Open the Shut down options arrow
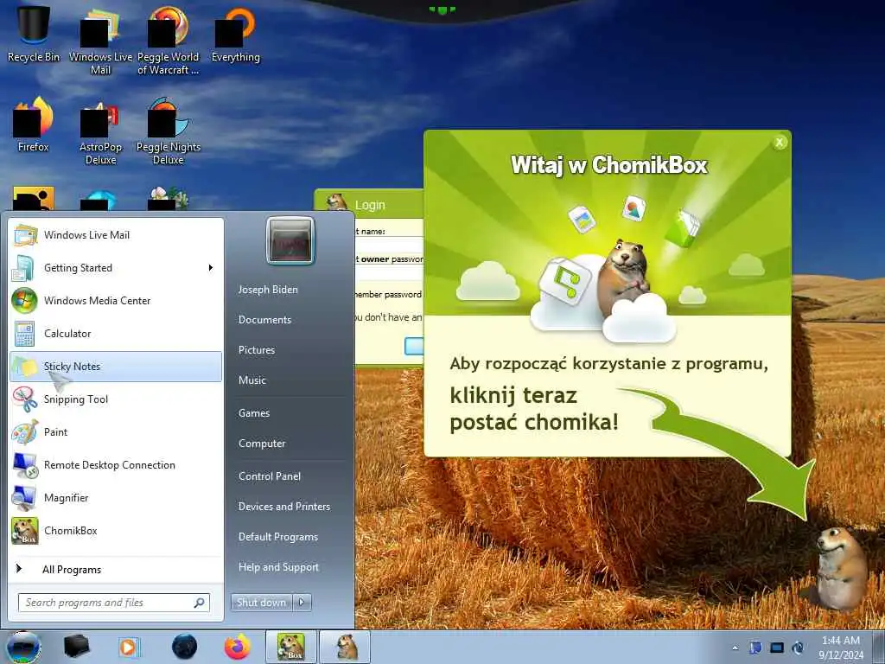The width and height of the screenshot is (885, 664). pos(302,603)
